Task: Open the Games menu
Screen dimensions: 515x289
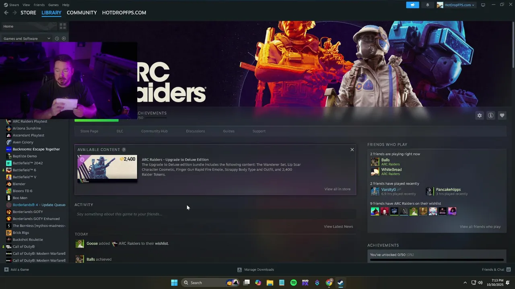Action: (x=54, y=5)
